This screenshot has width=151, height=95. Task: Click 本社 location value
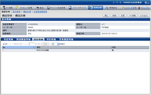click(29, 34)
